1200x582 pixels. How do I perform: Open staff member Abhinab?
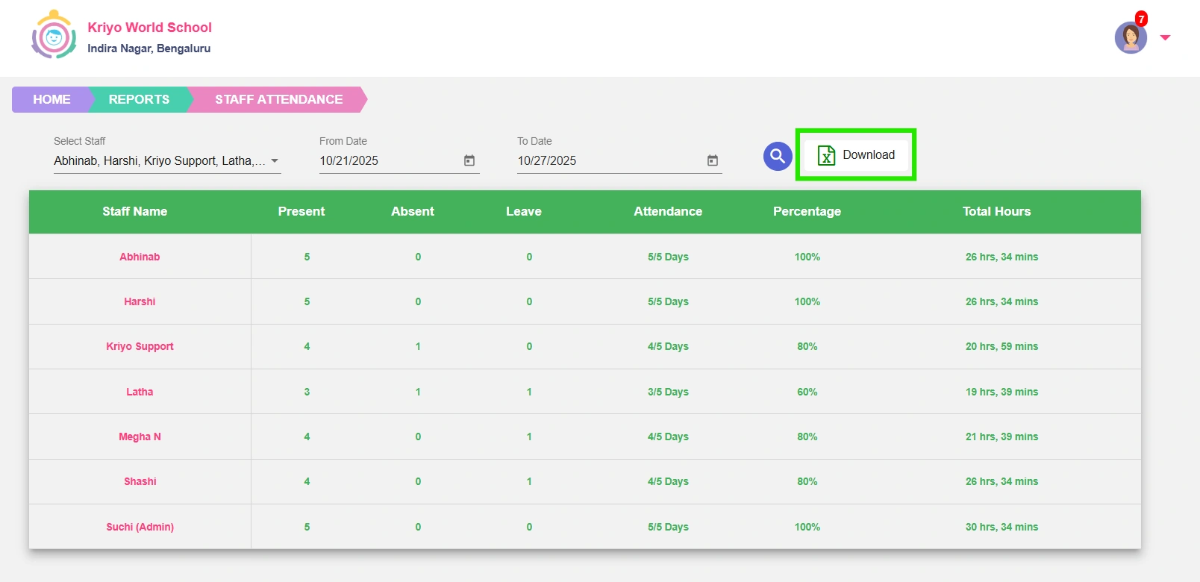(x=140, y=257)
